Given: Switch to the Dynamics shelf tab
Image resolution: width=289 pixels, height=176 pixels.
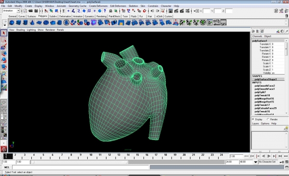Looking at the screenshot, I should (90, 16).
